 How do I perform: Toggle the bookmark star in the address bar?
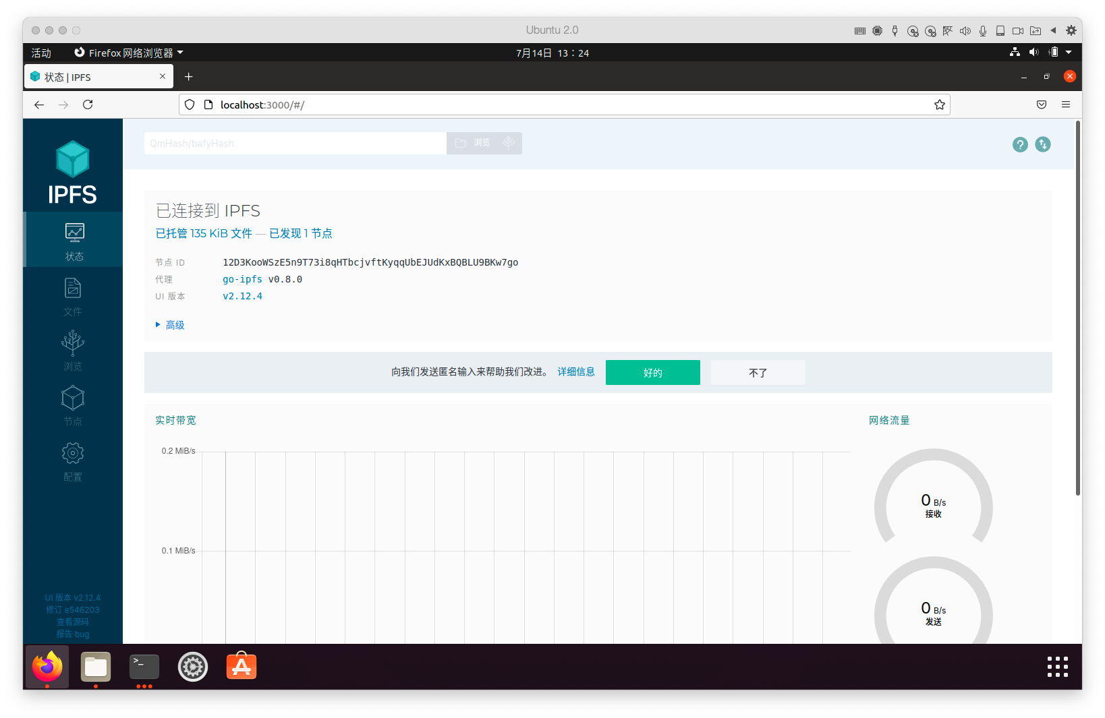[x=940, y=104]
